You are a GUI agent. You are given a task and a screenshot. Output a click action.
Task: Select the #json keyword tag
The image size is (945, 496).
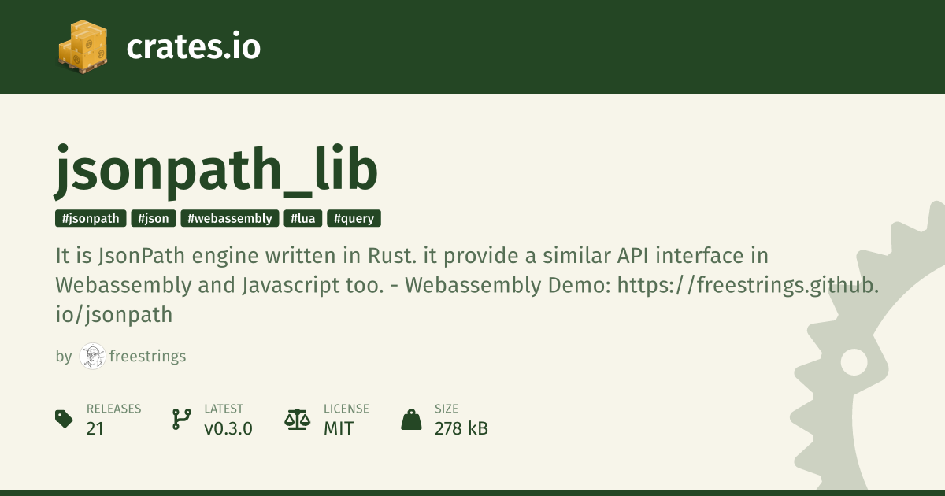pyautogui.click(x=154, y=219)
